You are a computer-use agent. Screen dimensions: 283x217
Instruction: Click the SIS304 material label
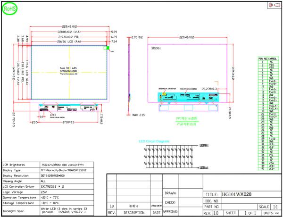point(156,49)
